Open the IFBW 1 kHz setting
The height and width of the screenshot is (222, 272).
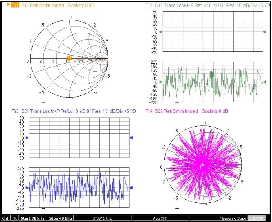click(102, 218)
